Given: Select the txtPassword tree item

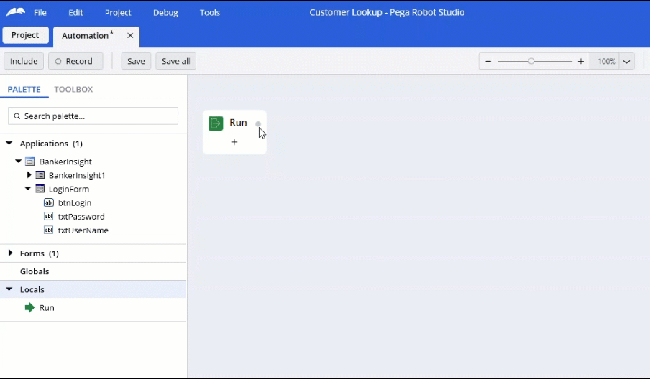Looking at the screenshot, I should coord(81,216).
